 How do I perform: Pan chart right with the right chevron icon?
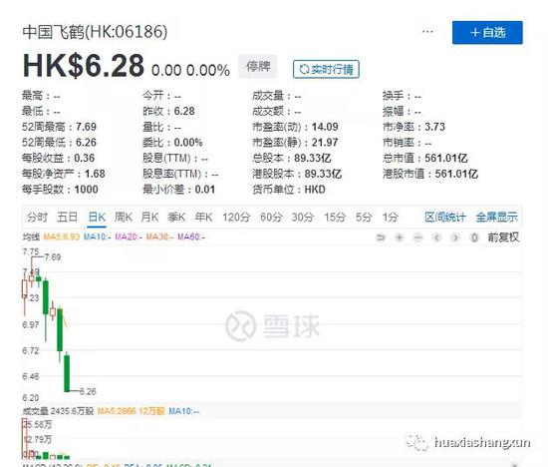click(x=455, y=237)
